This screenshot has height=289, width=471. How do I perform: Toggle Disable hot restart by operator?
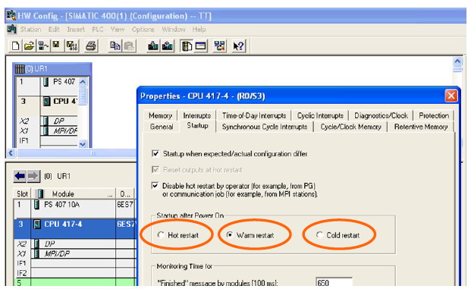[x=155, y=186]
